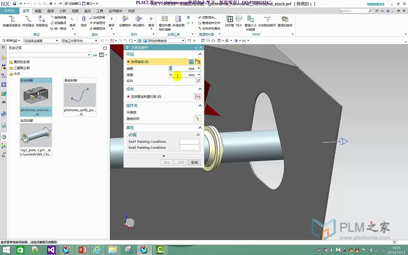Open Internet Explorer from taskbar
408x255 pixels.
97,250
